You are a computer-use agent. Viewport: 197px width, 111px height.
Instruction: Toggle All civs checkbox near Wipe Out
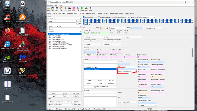(75, 104)
